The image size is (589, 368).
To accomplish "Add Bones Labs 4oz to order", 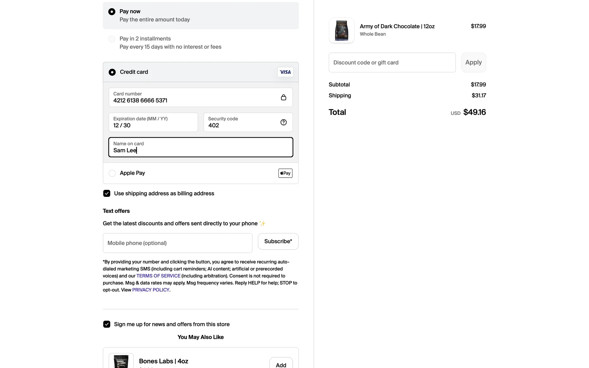I will pyautogui.click(x=281, y=364).
